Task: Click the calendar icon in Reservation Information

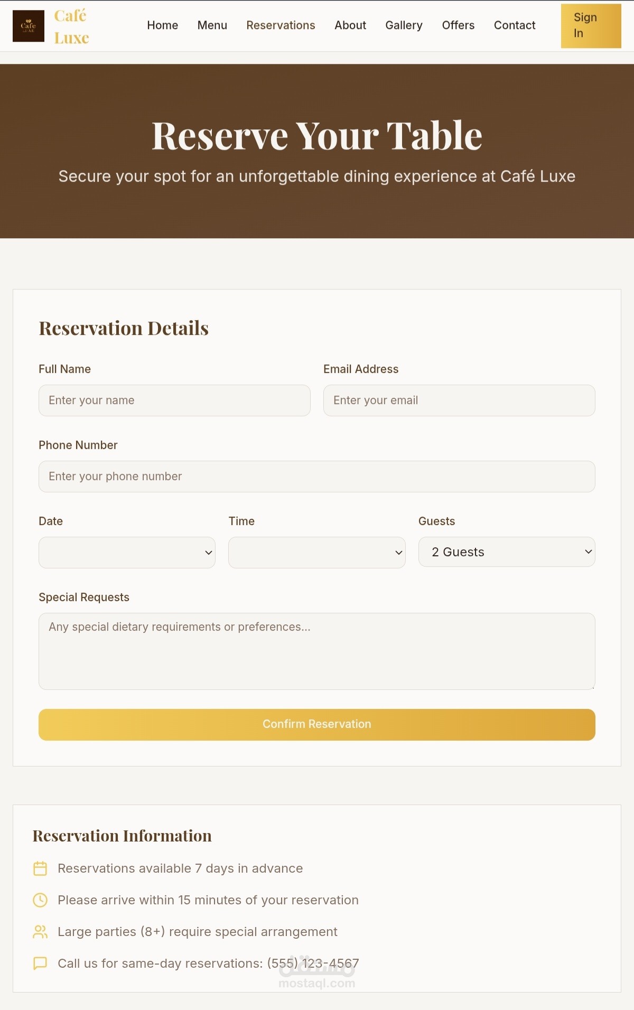Action: tap(40, 868)
